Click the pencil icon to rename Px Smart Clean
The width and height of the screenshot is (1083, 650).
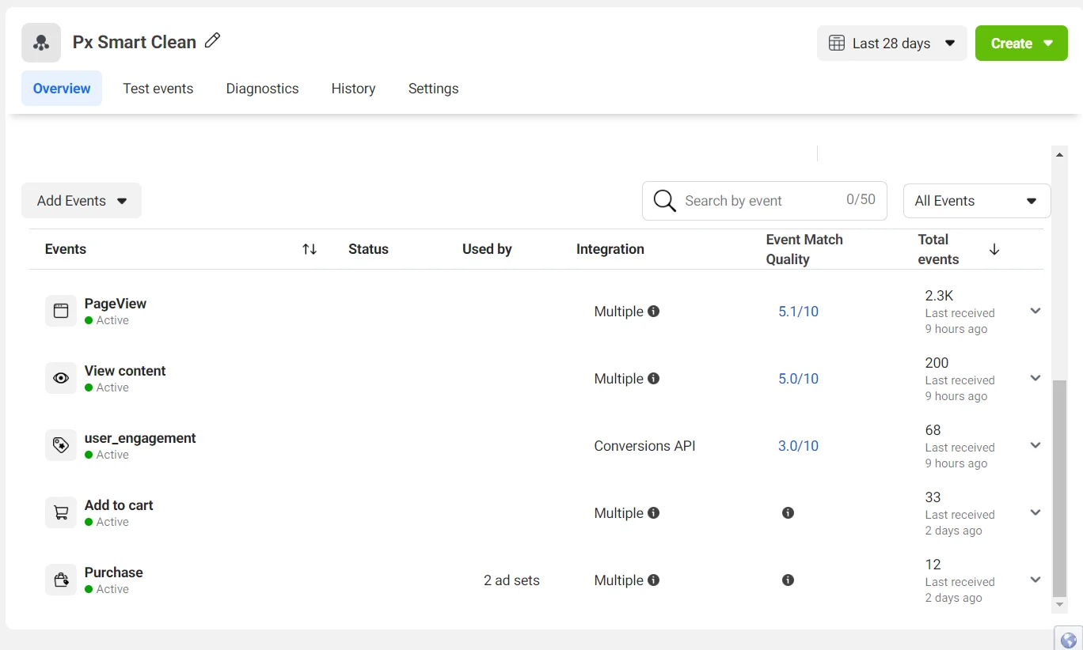[212, 41]
